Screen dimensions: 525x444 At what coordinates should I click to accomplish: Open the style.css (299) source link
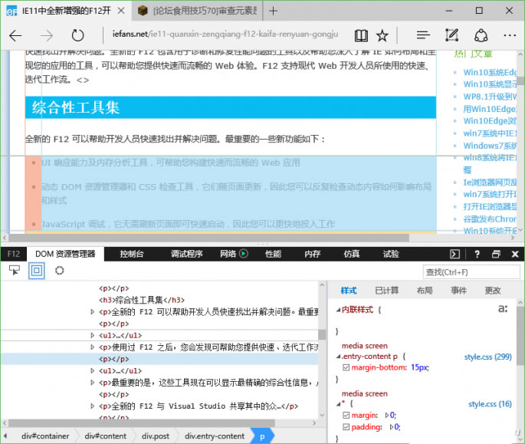[x=487, y=357]
